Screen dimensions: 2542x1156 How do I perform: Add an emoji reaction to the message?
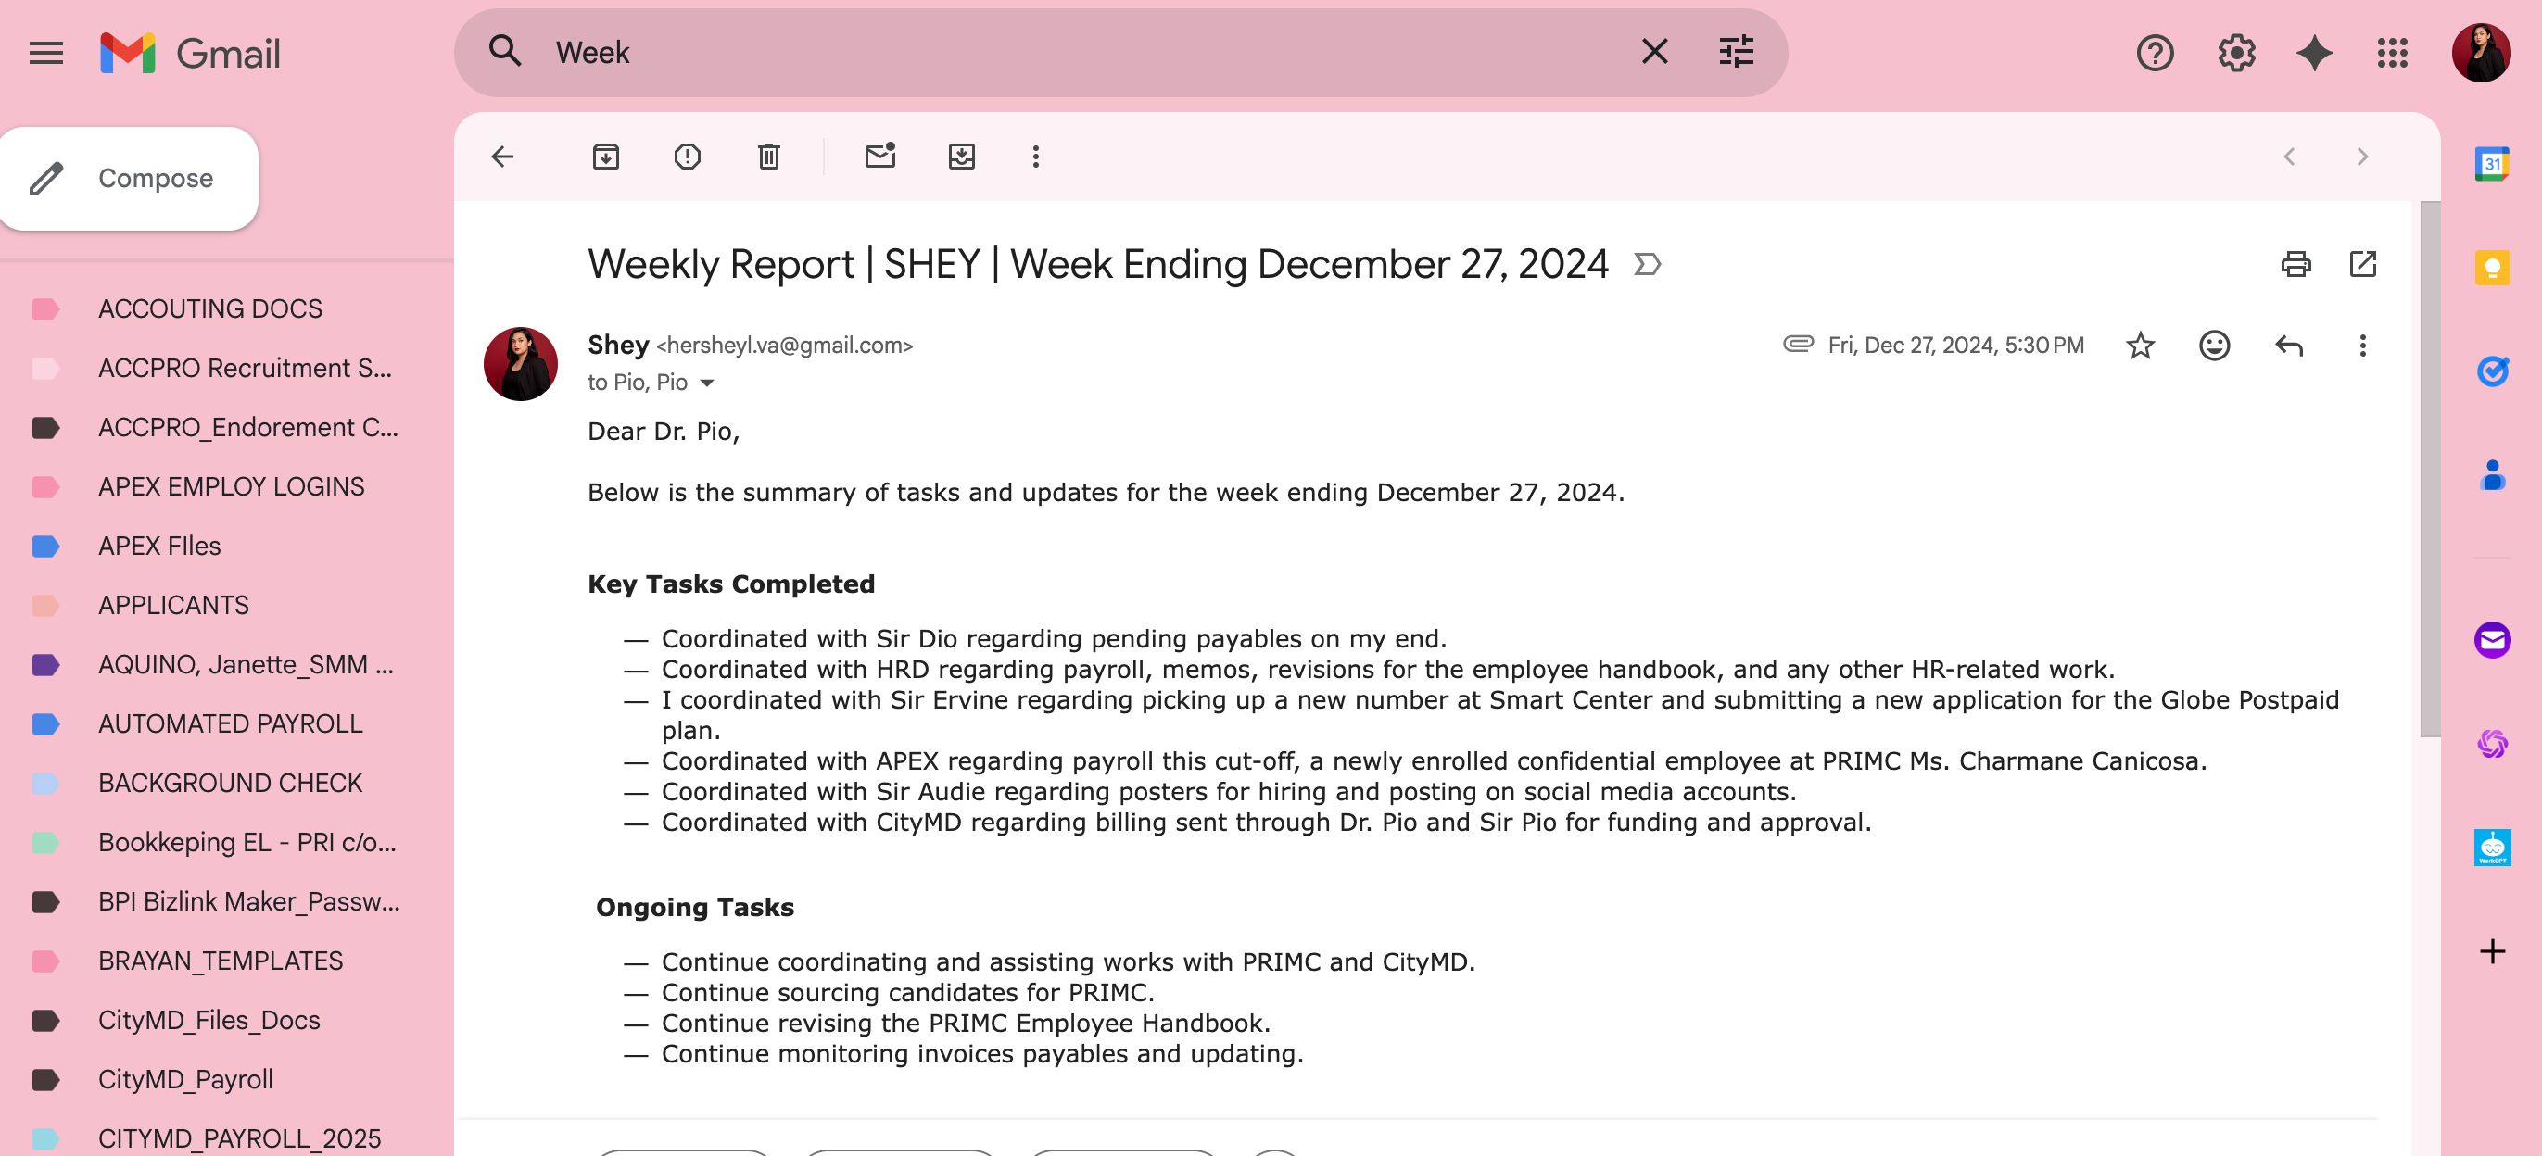(x=2214, y=346)
